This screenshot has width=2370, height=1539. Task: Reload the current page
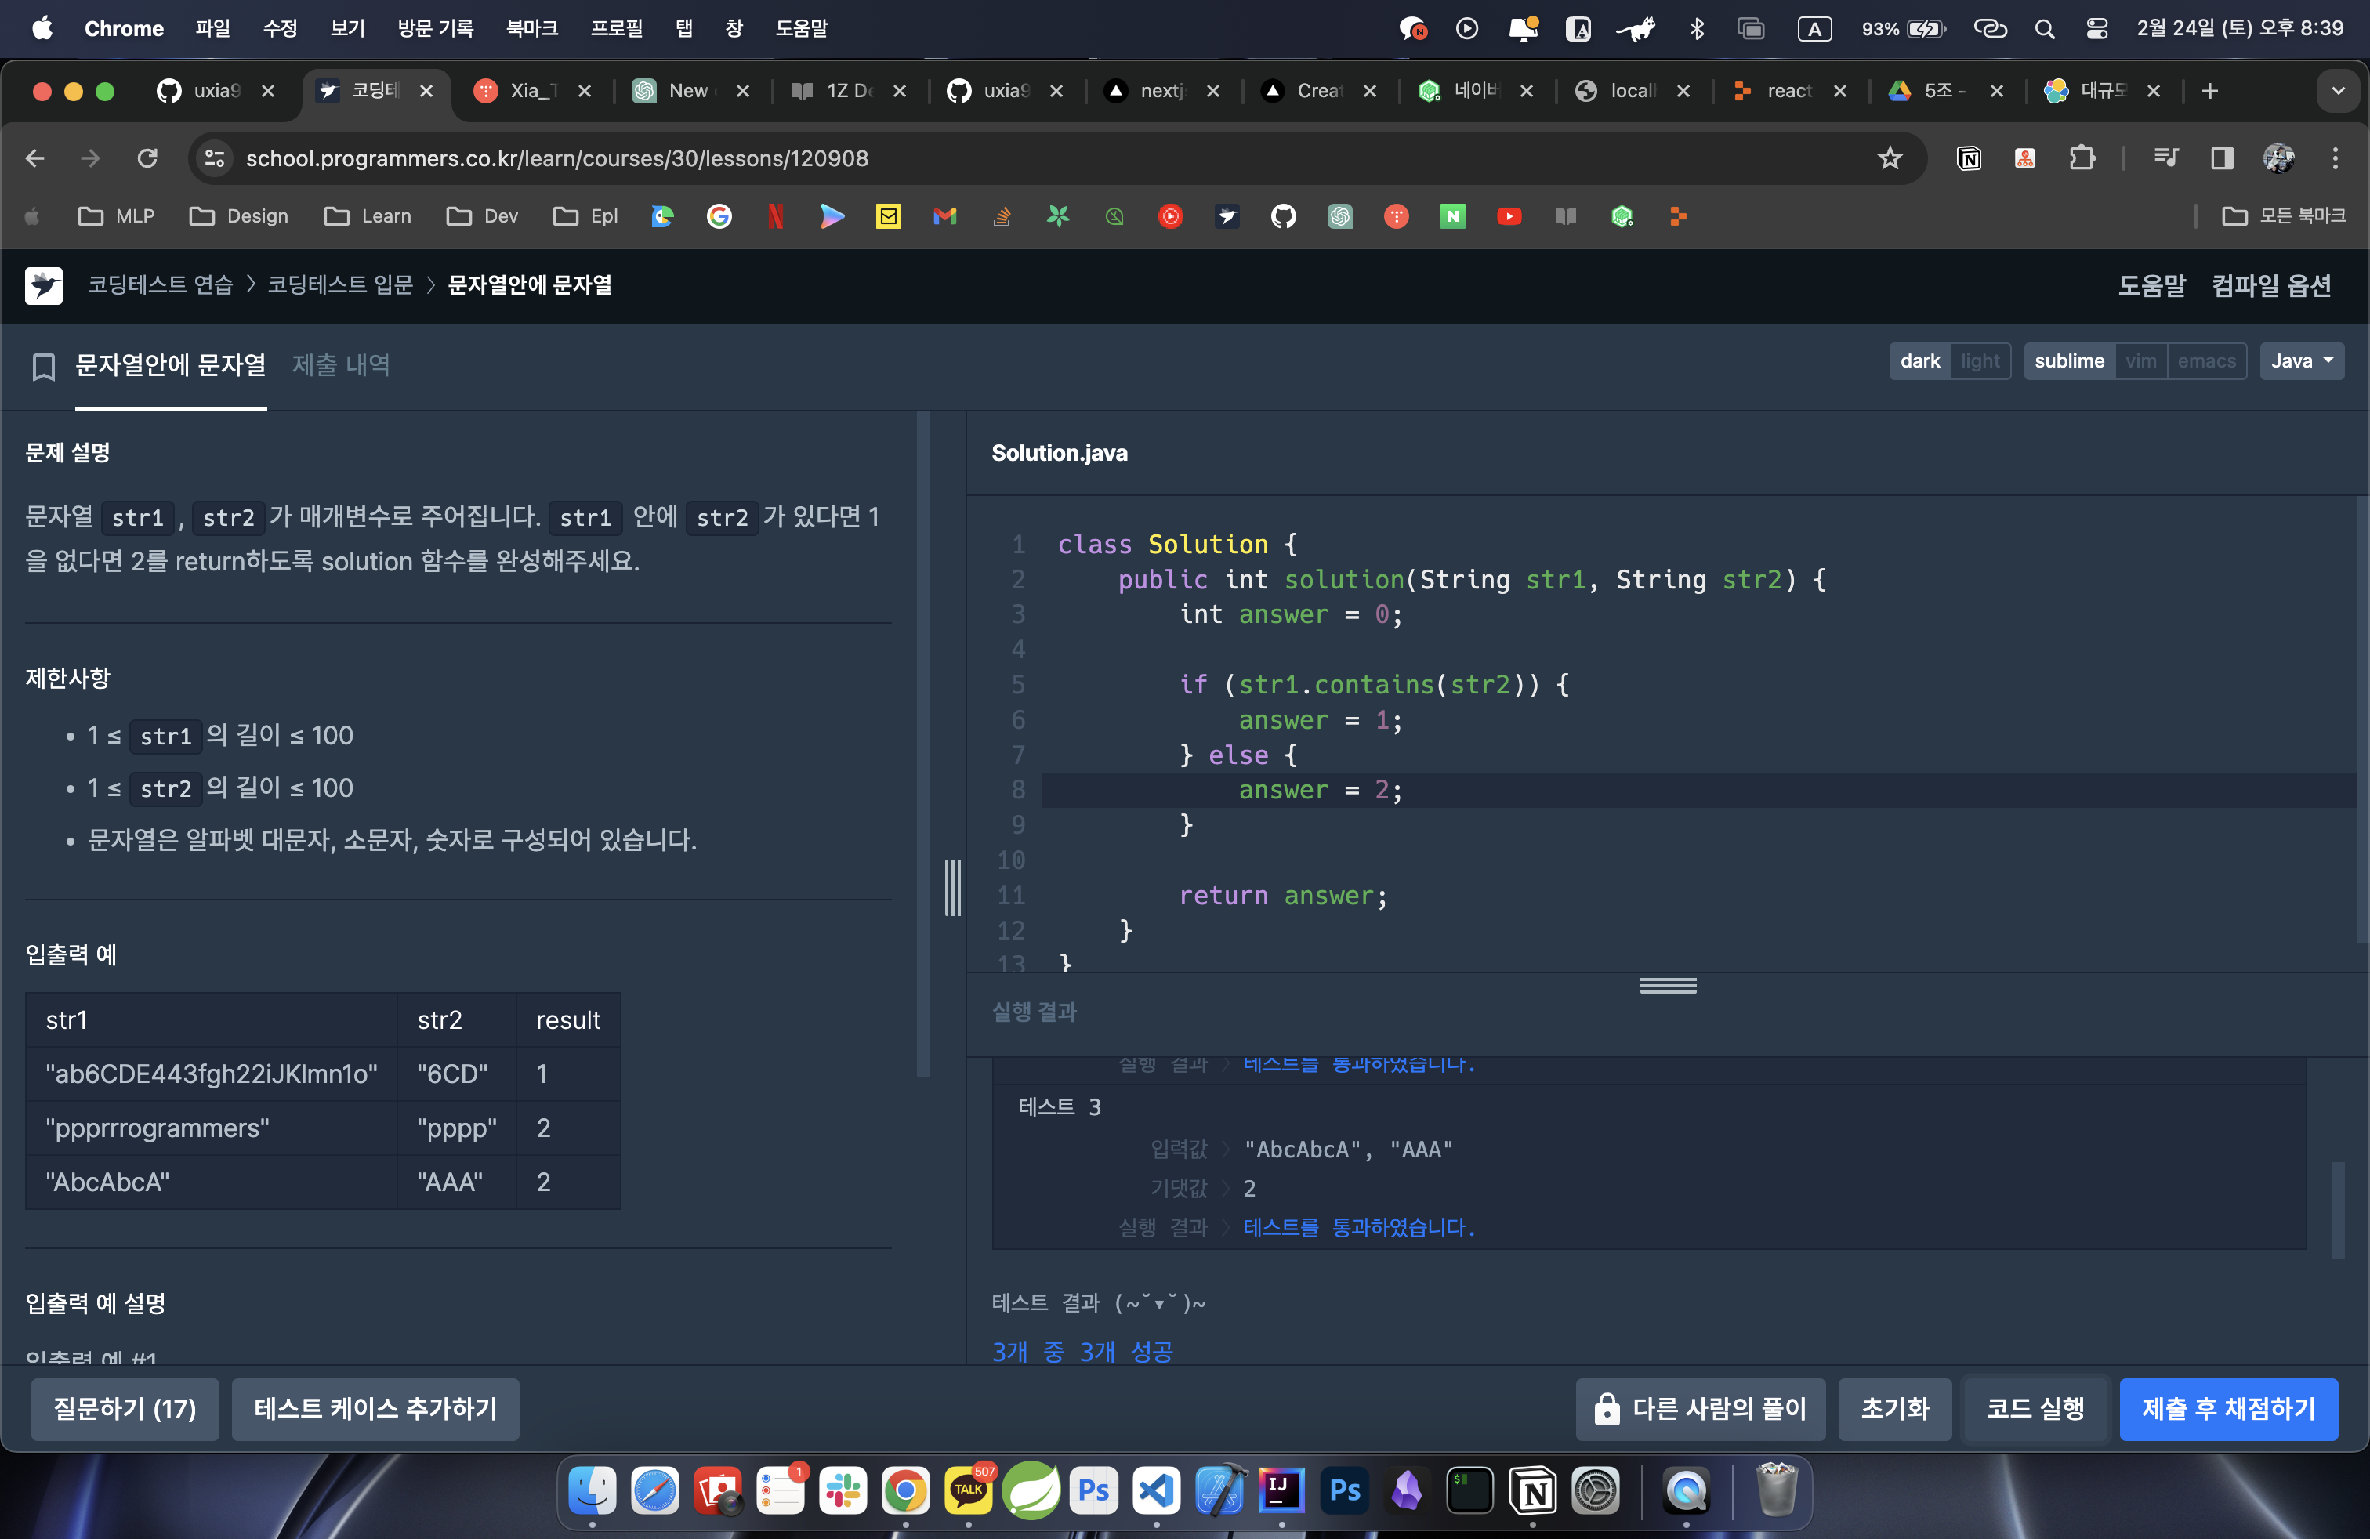[x=147, y=158]
